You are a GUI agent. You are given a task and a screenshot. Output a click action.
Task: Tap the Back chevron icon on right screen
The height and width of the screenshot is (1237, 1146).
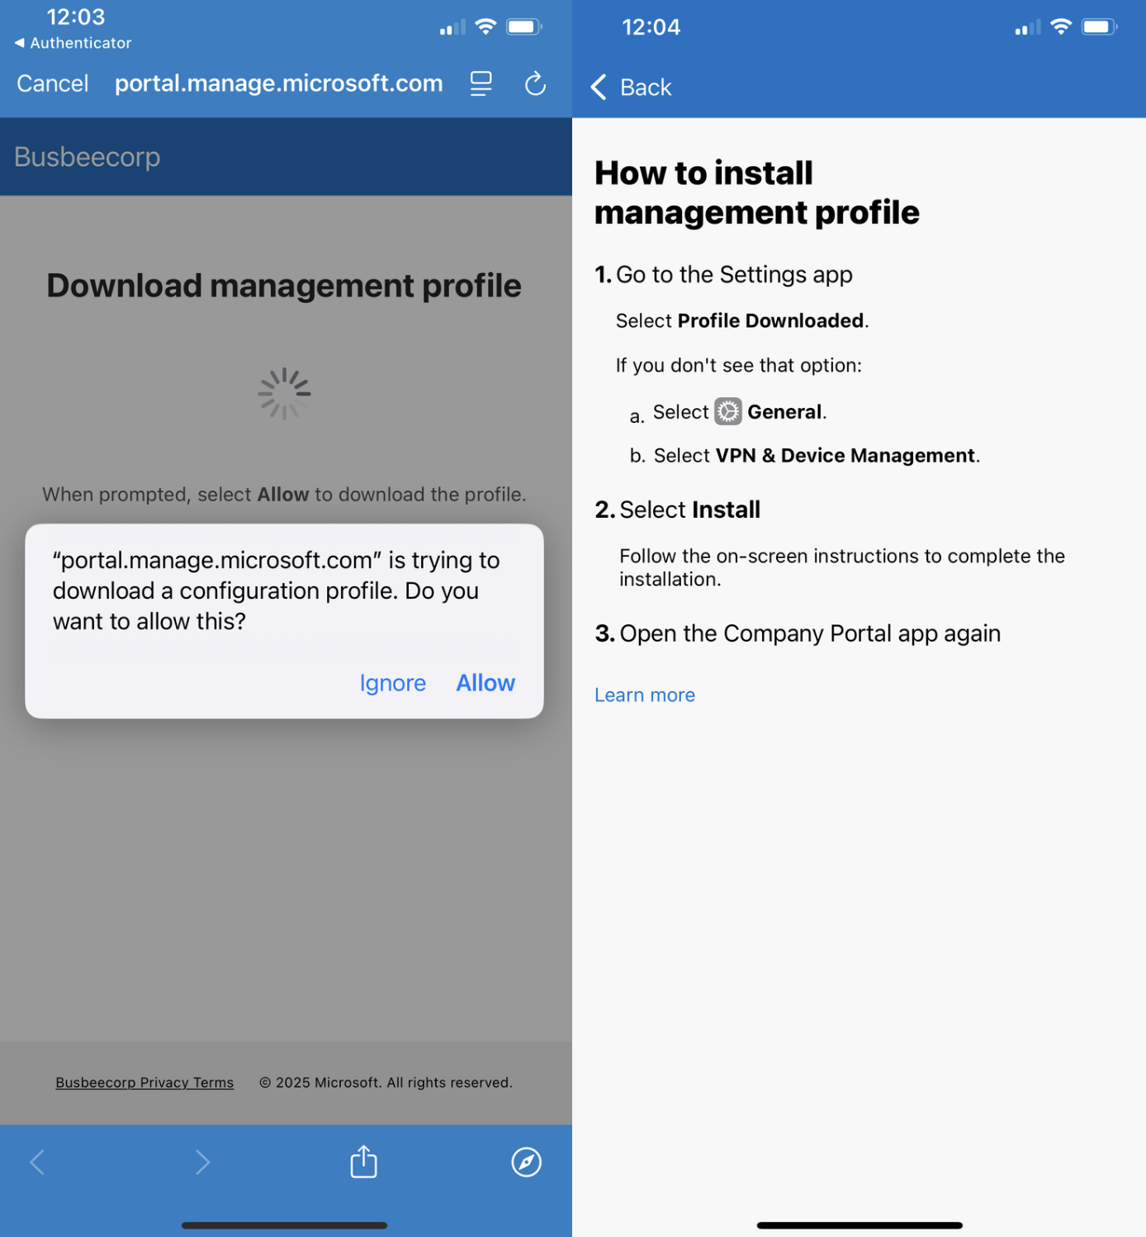599,87
